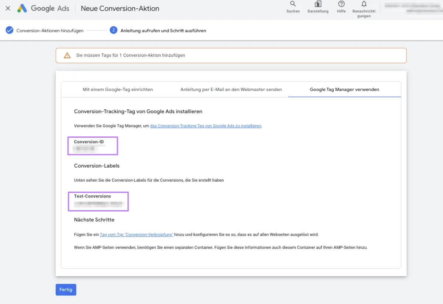Open the Hilfe help icon
Screen dimensions: 443x304
(341, 7)
